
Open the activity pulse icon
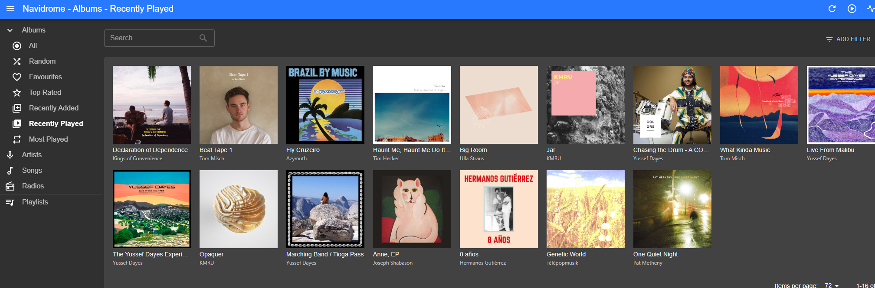tap(870, 9)
